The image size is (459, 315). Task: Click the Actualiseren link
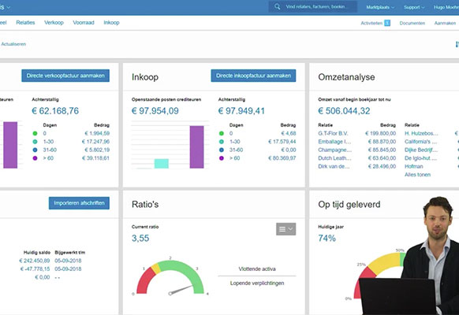(x=13, y=44)
